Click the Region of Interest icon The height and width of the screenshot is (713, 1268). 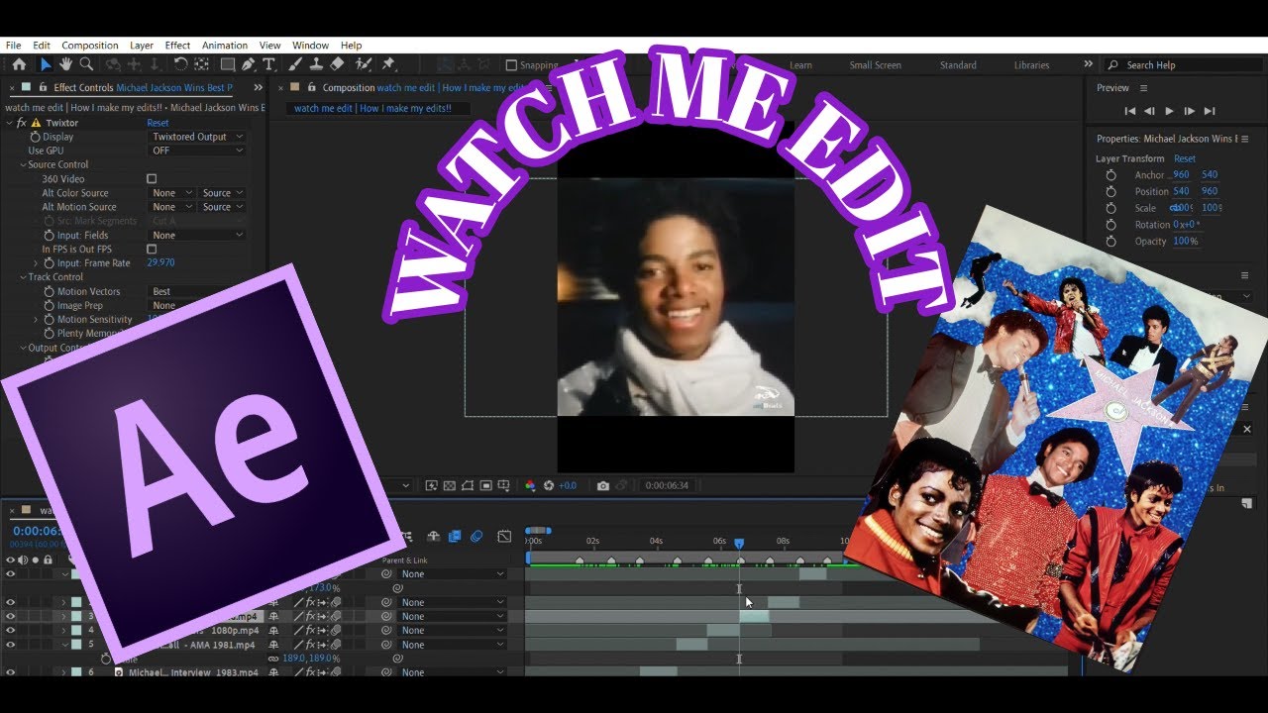pos(486,485)
